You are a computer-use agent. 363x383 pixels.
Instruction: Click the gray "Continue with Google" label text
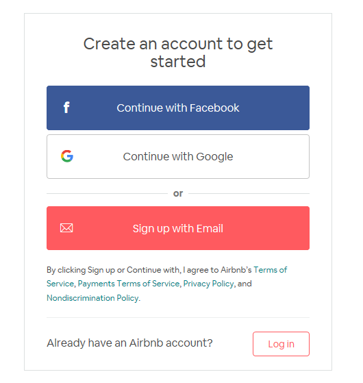coord(178,157)
